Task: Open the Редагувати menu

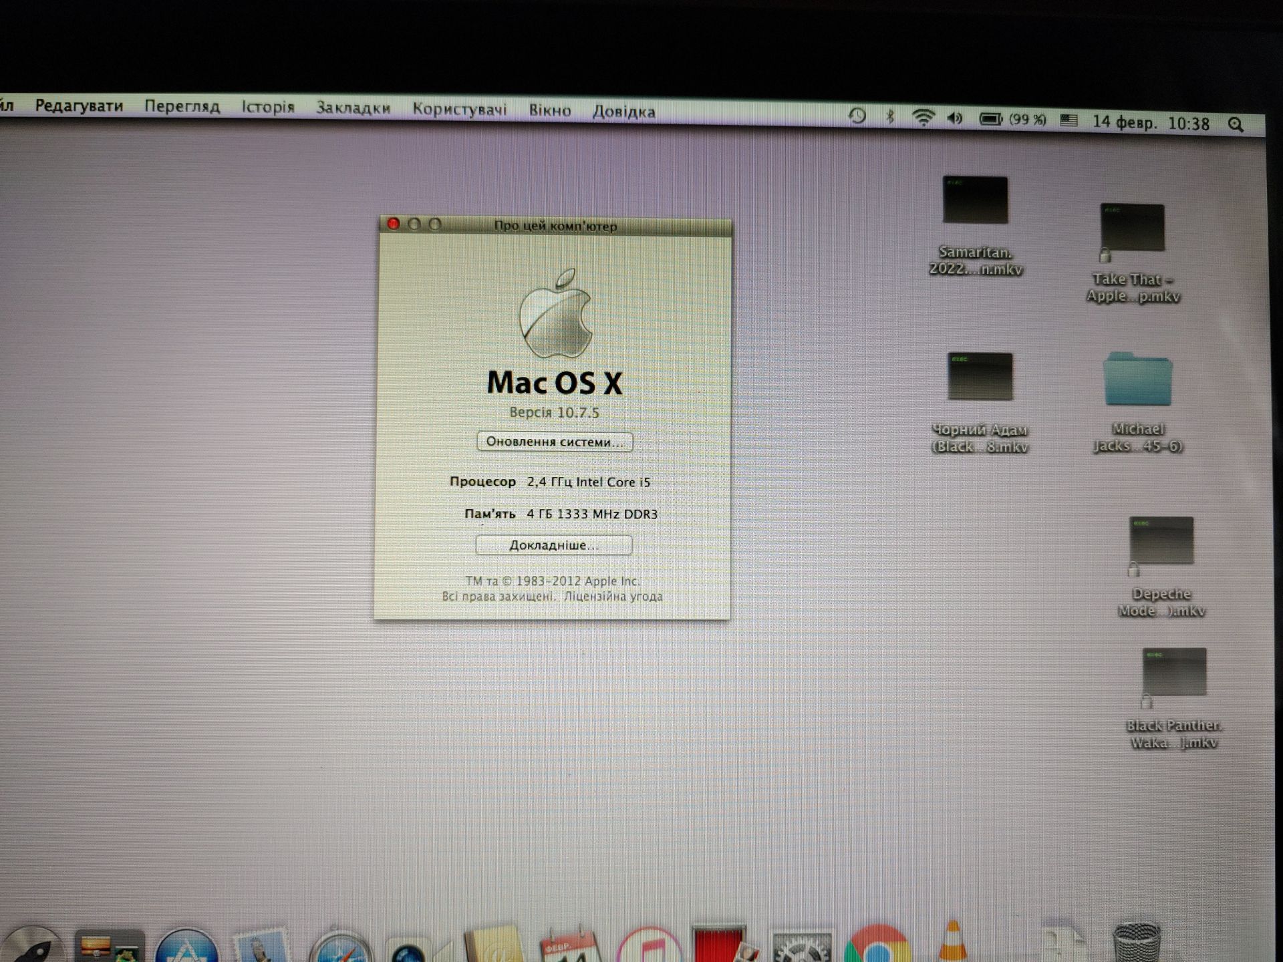Action: pyautogui.click(x=79, y=106)
